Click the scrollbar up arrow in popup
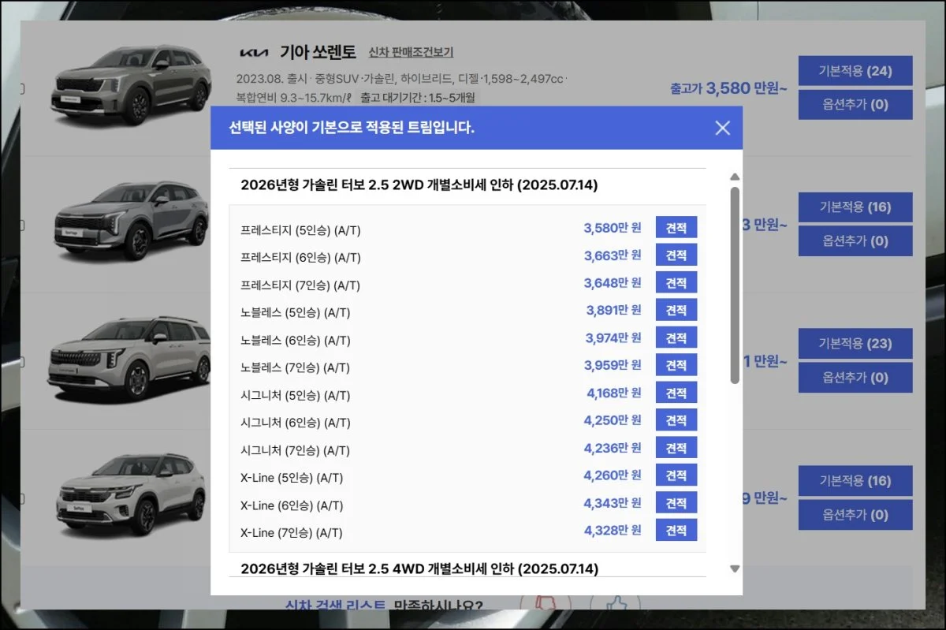 (x=735, y=177)
